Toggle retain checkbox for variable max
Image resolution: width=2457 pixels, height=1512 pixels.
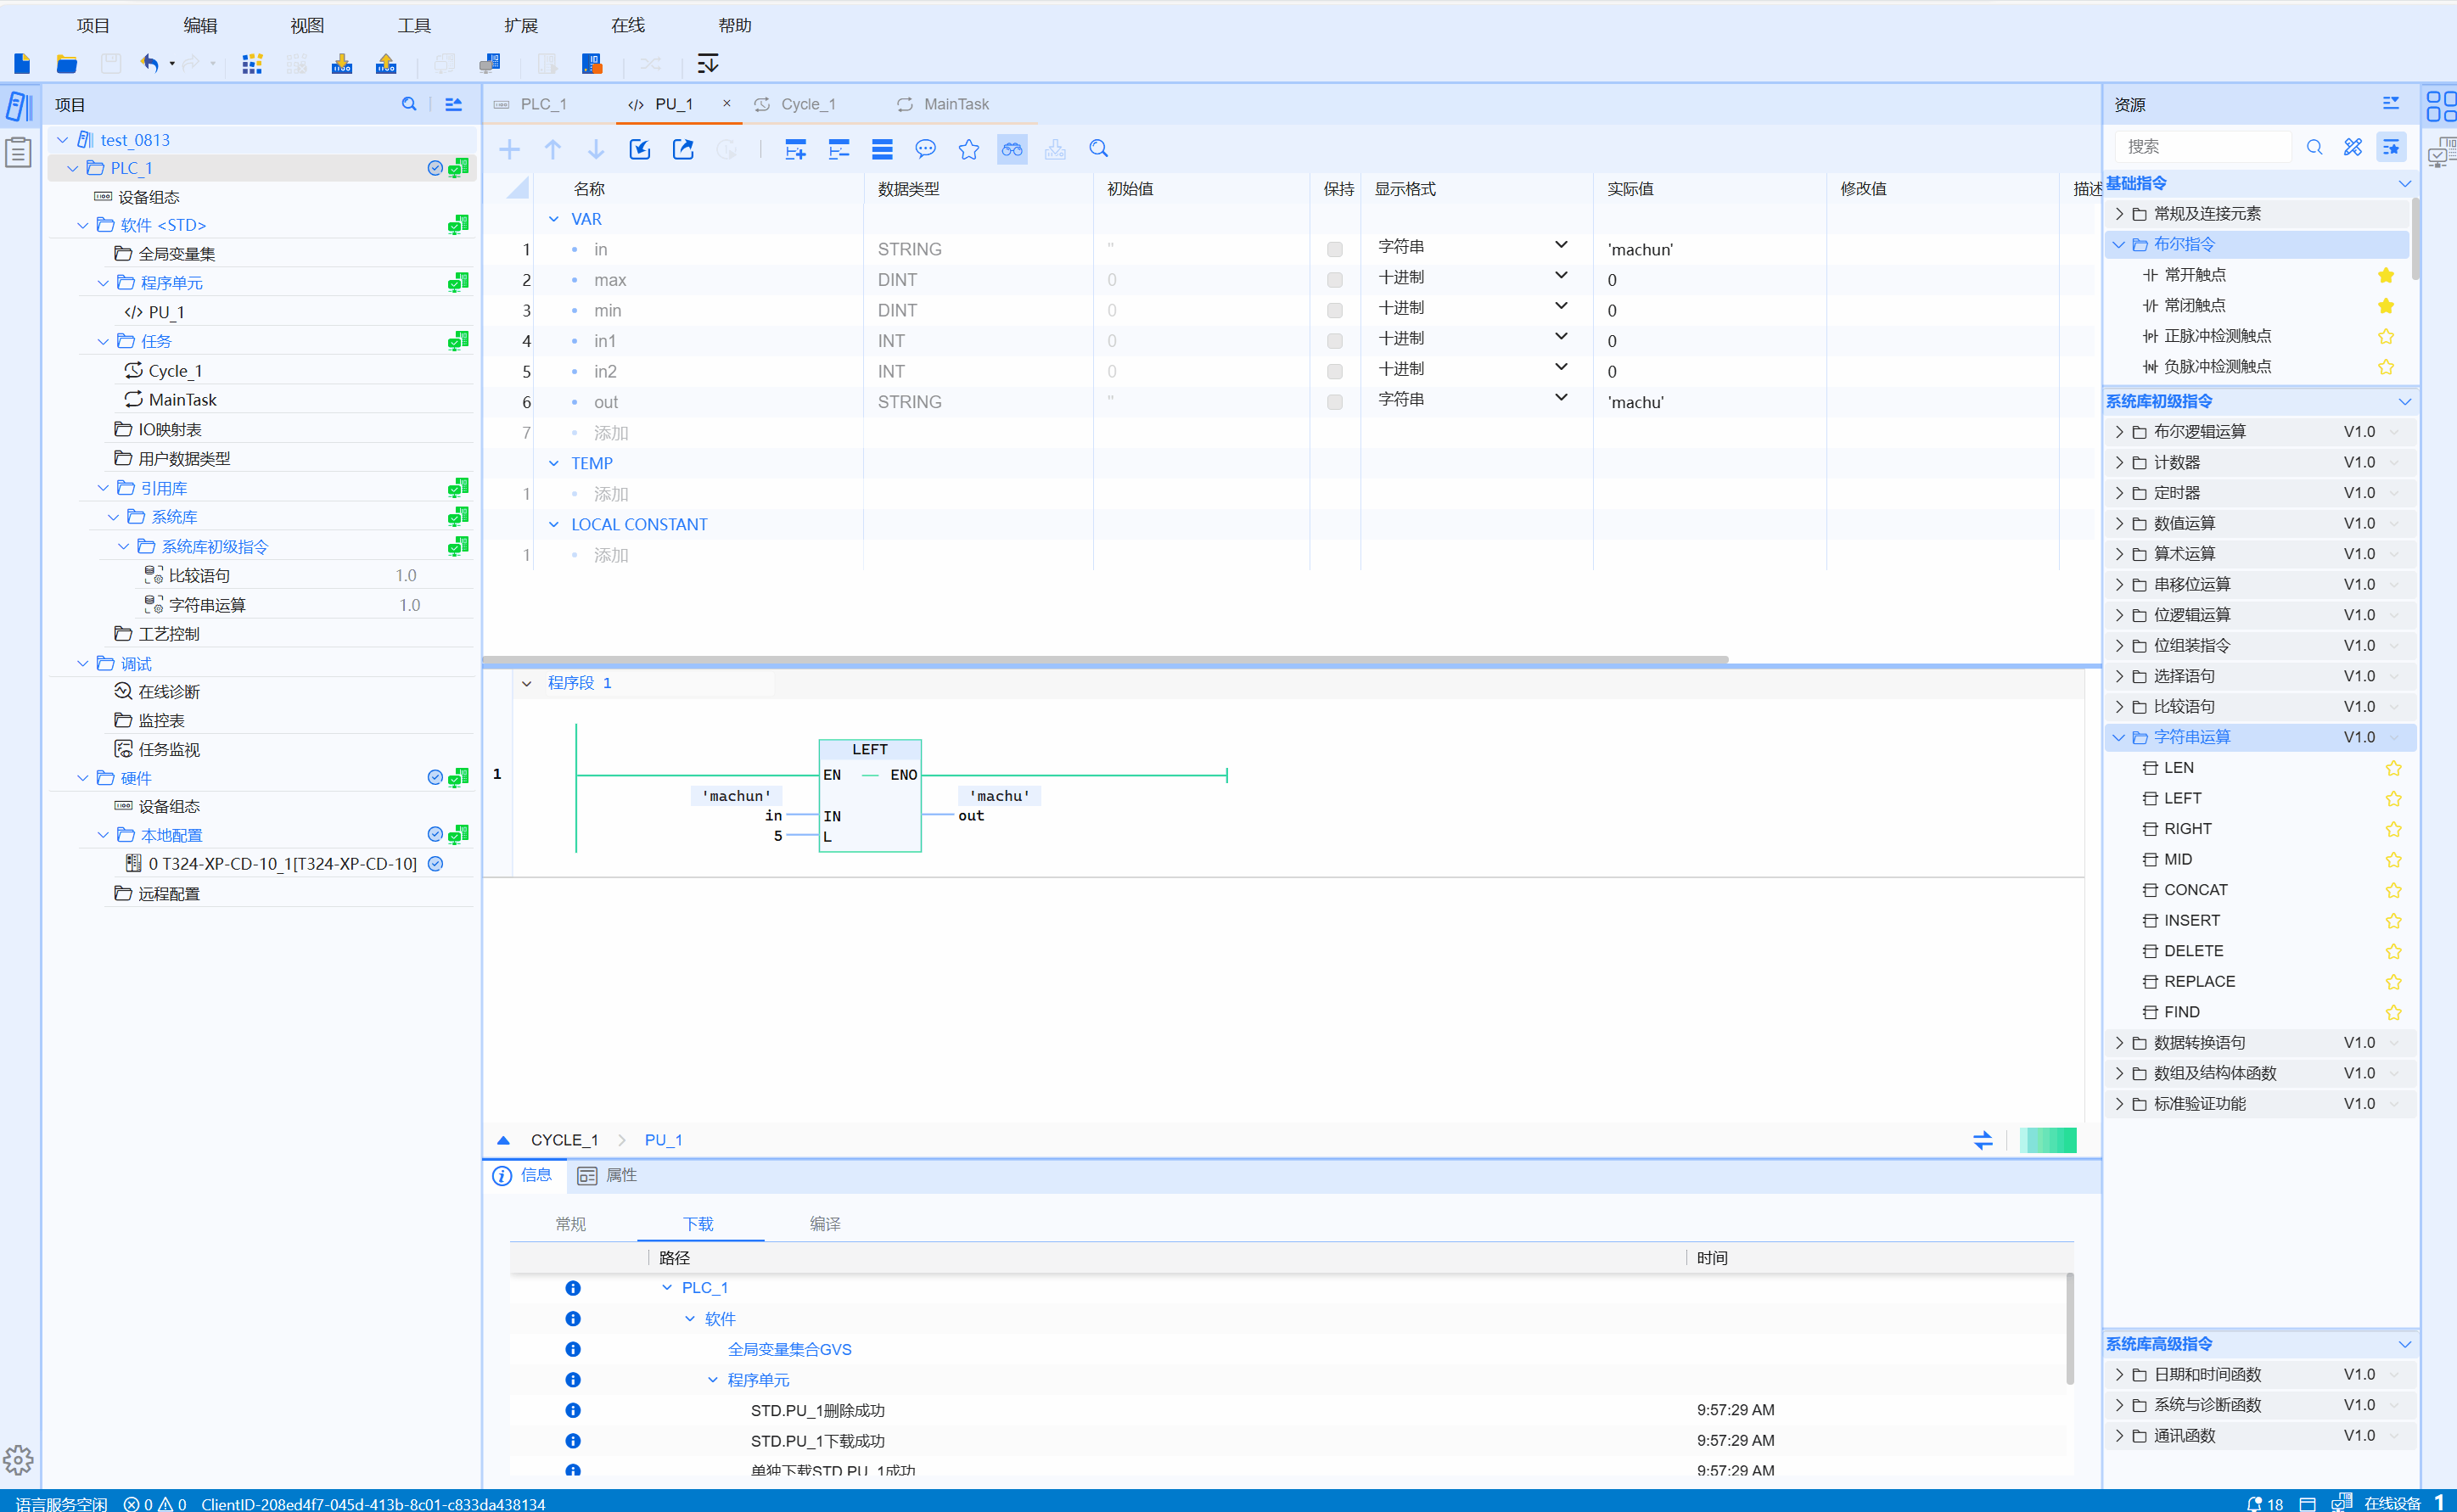pos(1334,280)
